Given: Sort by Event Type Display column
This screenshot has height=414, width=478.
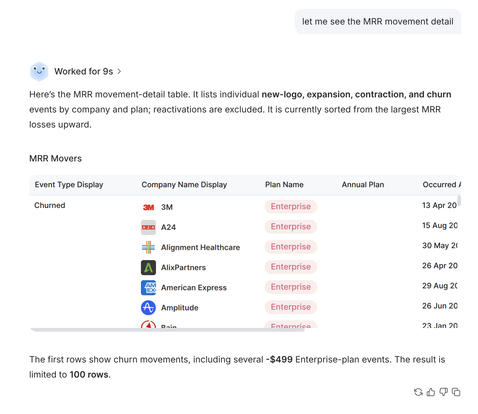Looking at the screenshot, I should point(69,185).
